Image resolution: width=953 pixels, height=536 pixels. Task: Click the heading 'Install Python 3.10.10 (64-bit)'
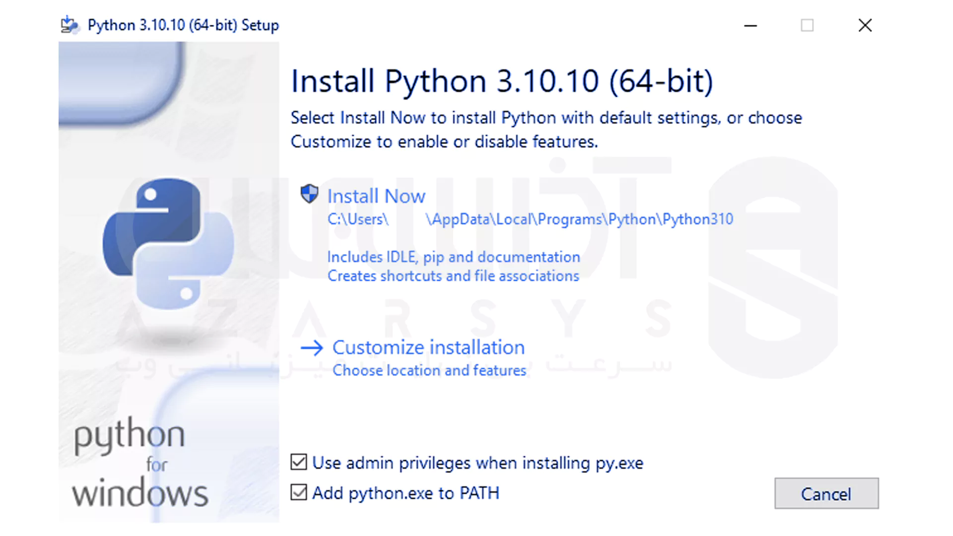[x=502, y=80]
